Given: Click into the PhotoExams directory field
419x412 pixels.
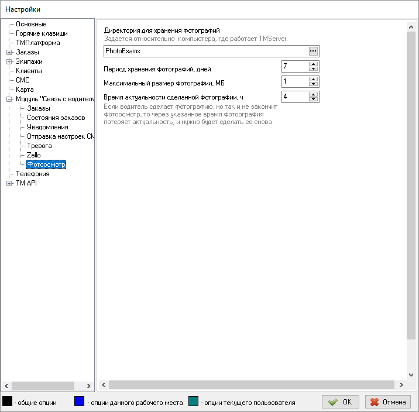Looking at the screenshot, I should [205, 51].
